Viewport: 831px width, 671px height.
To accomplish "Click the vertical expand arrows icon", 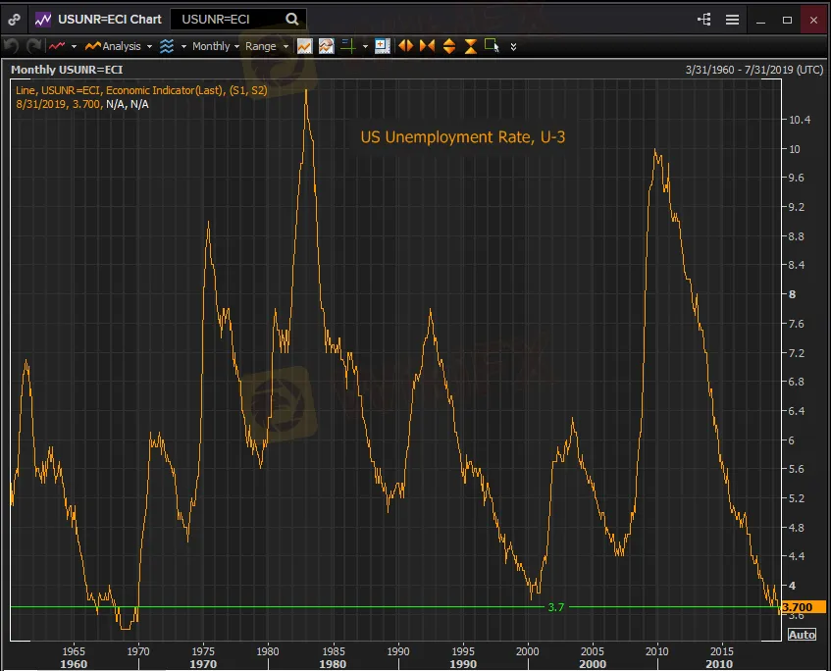I will coord(448,46).
